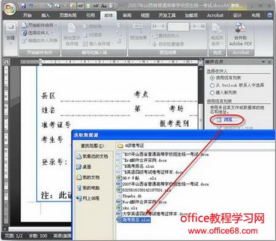Select file Thumbs.db in dialog list
This screenshot has height=241, width=276.
point(130,196)
